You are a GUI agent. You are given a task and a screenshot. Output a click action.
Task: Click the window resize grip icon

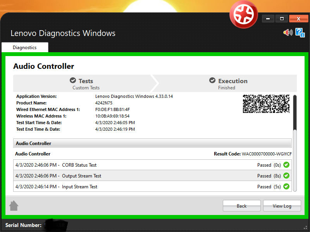point(306,227)
